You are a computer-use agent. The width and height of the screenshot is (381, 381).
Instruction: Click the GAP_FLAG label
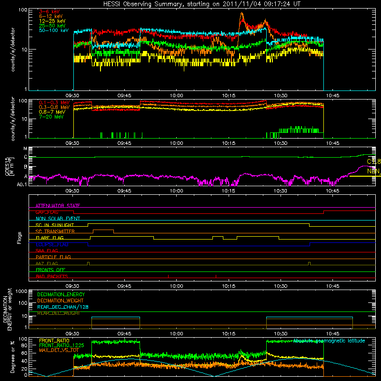47,212
